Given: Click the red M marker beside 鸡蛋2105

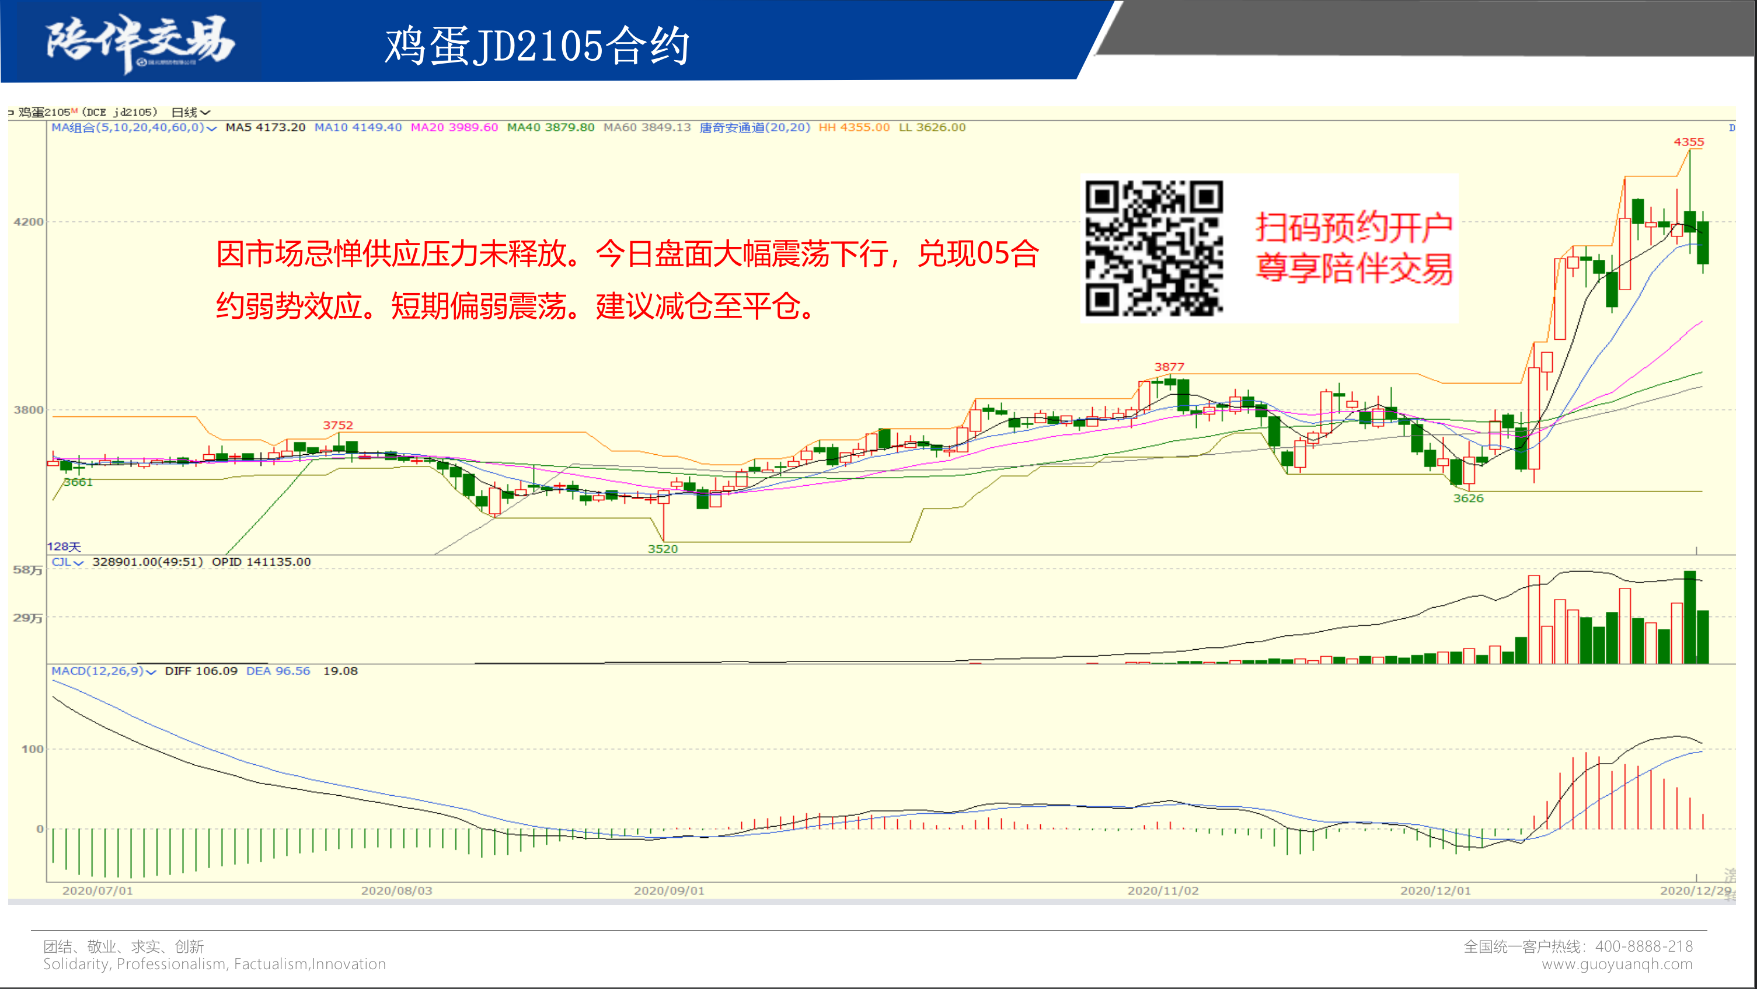Looking at the screenshot, I should click(x=74, y=110).
